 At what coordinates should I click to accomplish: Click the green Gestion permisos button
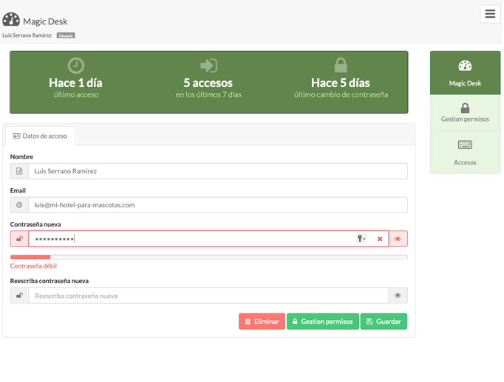(322, 322)
